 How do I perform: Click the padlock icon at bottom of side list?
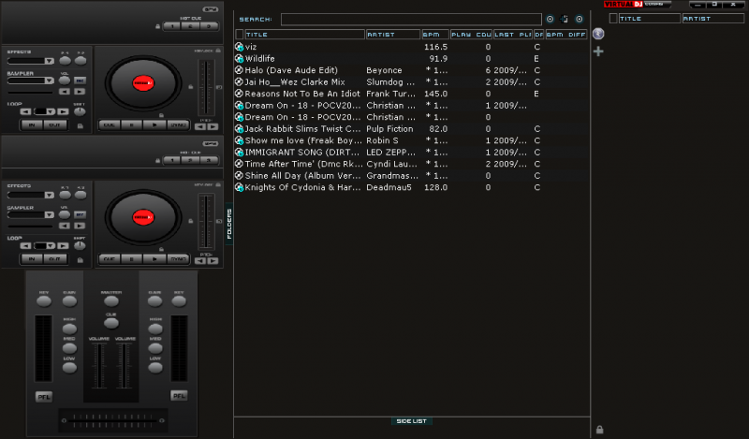599,430
